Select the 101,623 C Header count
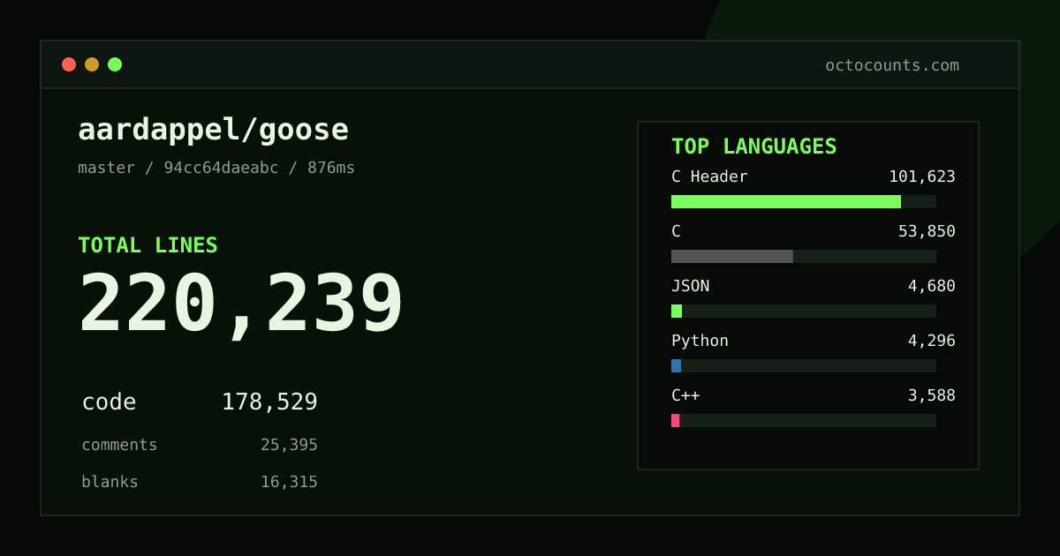The width and height of the screenshot is (1060, 556). [922, 177]
